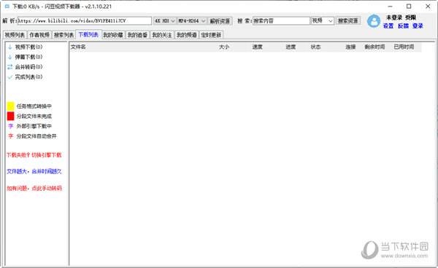Switch to the 视频列表 tab
Viewport: 438px width, 268px height.
tap(15, 35)
